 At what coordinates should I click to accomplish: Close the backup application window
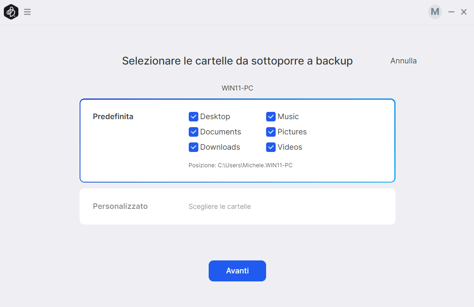[464, 12]
